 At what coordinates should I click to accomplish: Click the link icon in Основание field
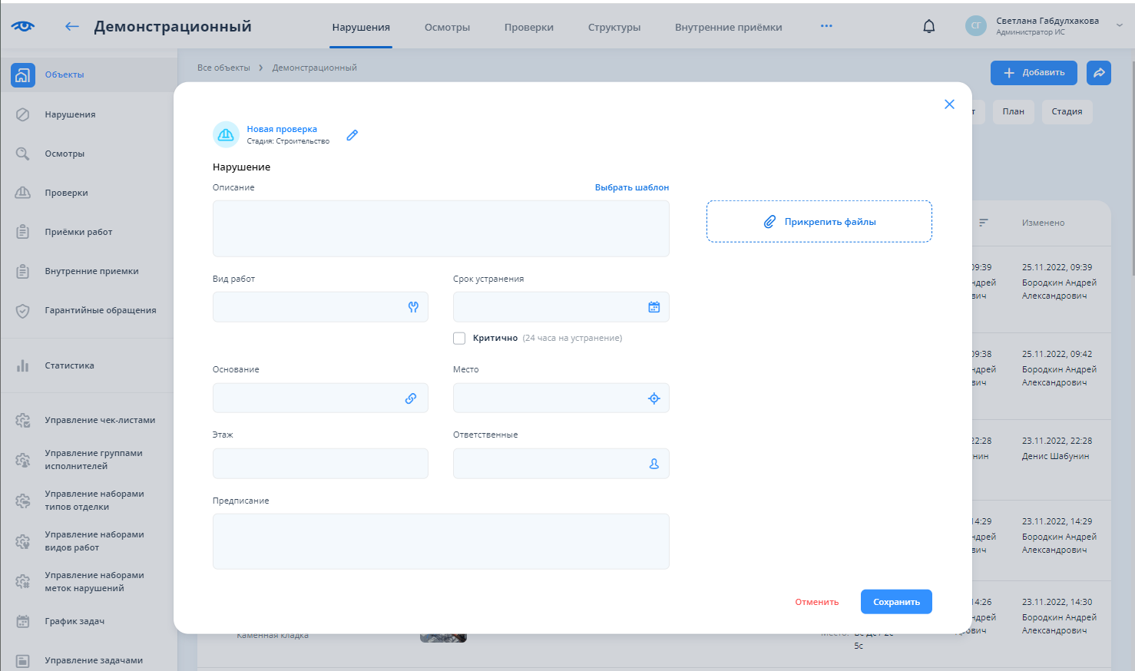pyautogui.click(x=411, y=398)
